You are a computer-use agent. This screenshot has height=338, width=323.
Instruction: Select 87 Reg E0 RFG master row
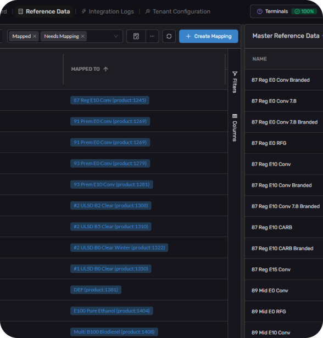(284, 143)
